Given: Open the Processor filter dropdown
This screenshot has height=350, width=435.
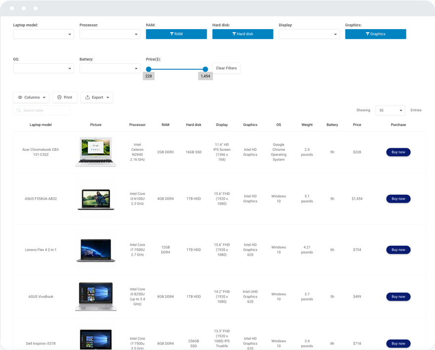Looking at the screenshot, I should point(110,34).
